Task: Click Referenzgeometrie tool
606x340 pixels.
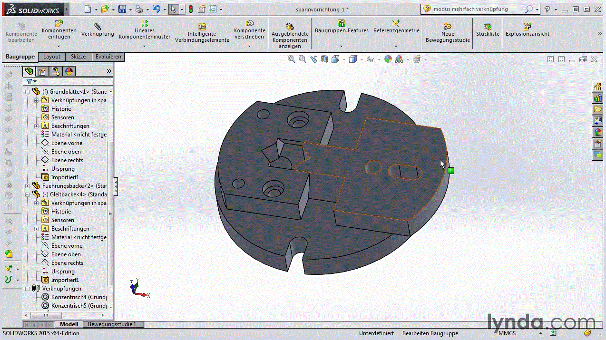Action: pyautogui.click(x=396, y=27)
